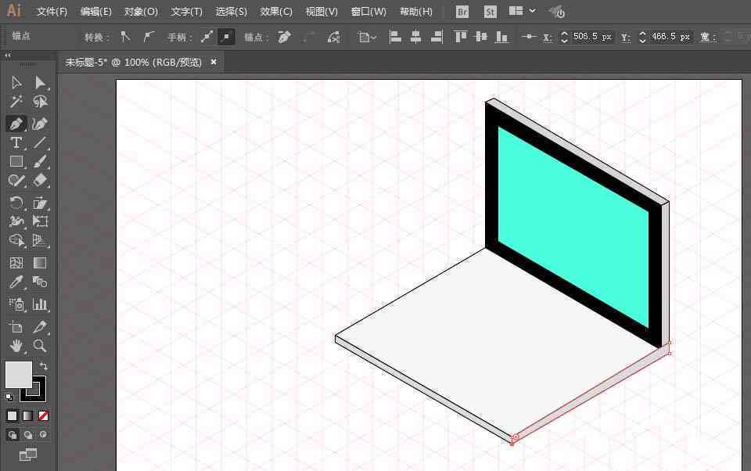Choose the Perspective Grid tool

pos(40,240)
